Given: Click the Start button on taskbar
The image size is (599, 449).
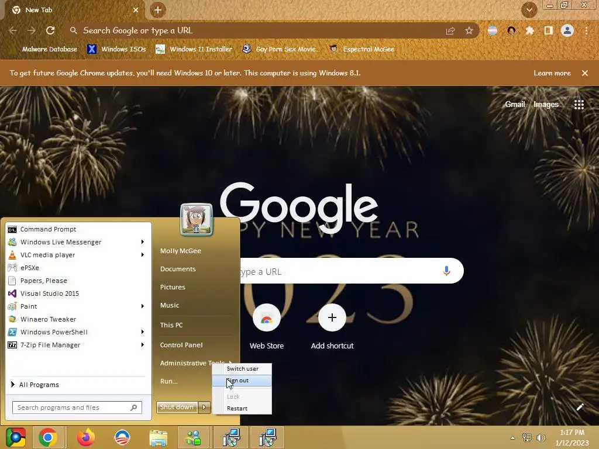Looking at the screenshot, I should pyautogui.click(x=15, y=437).
